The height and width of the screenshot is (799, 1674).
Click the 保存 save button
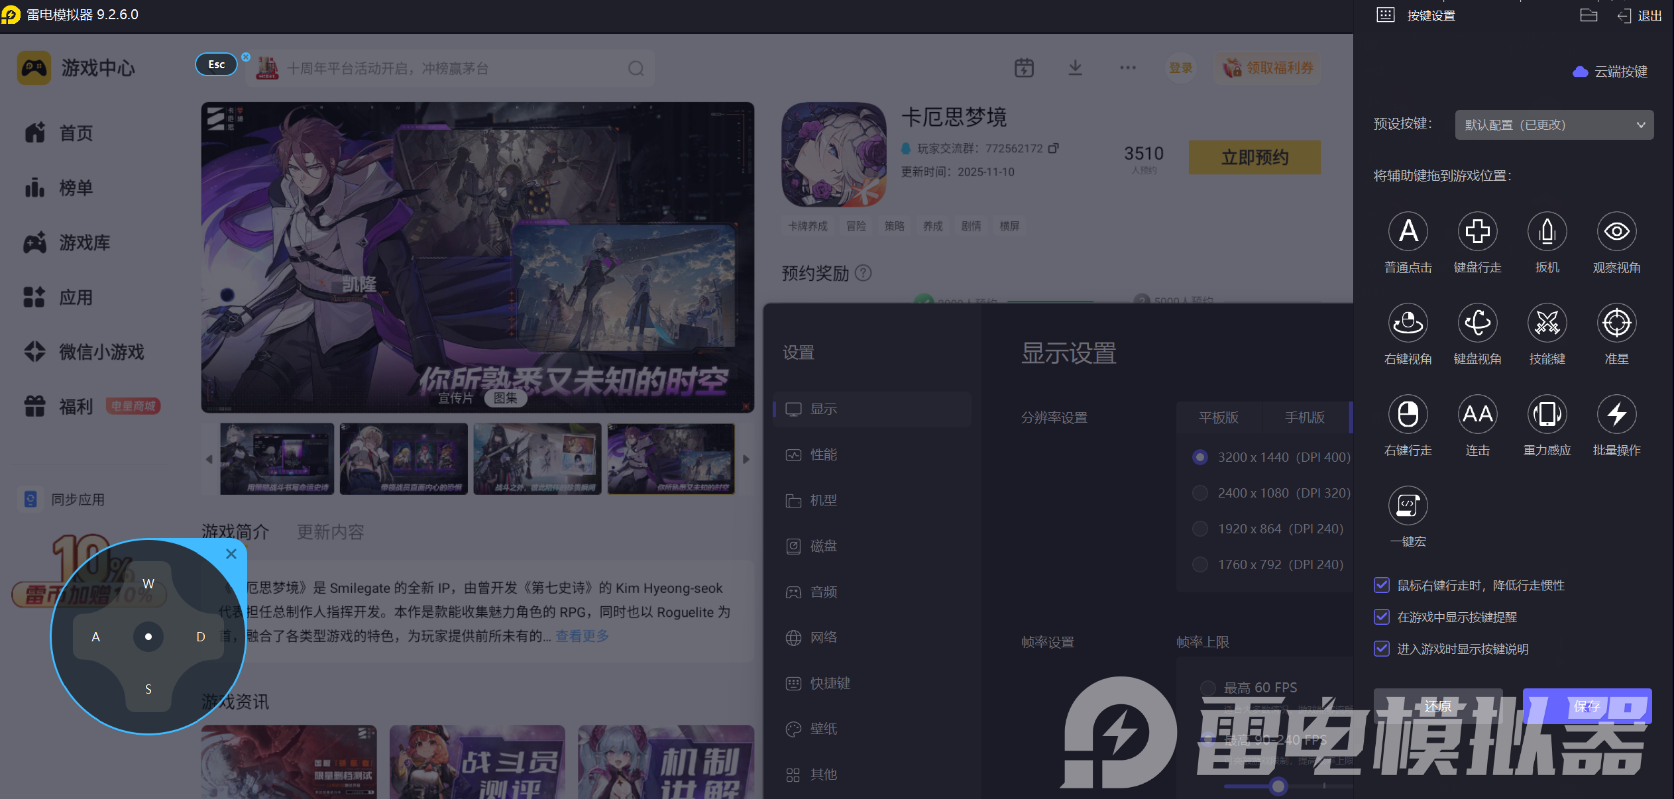pyautogui.click(x=1587, y=706)
